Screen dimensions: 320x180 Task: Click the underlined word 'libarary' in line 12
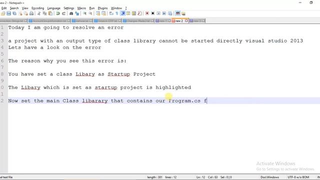[x=94, y=101]
